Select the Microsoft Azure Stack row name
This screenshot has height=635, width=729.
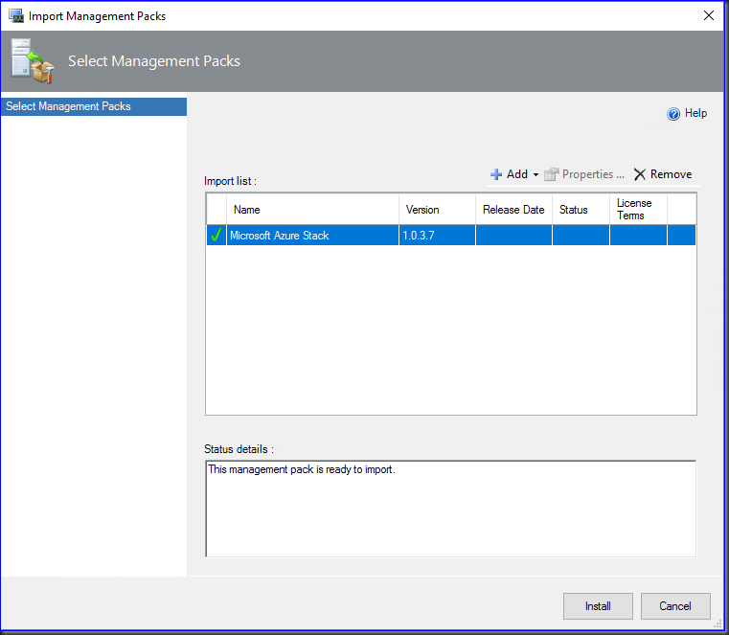point(280,236)
